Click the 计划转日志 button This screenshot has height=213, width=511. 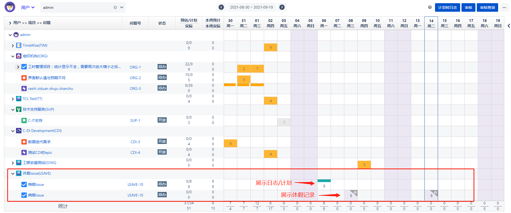[447, 7]
